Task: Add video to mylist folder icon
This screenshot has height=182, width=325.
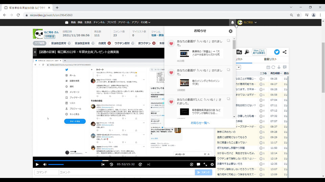Action: pos(239,52)
